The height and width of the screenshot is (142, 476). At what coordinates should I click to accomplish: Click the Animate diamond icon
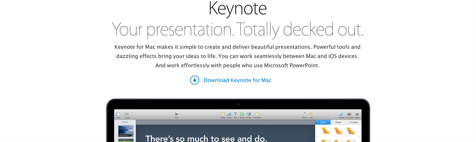[350, 114]
